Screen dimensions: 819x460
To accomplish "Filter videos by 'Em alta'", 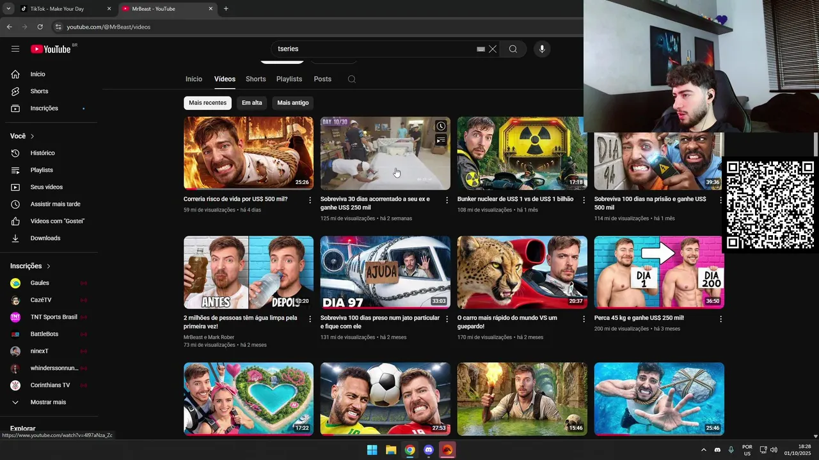I will click(252, 103).
